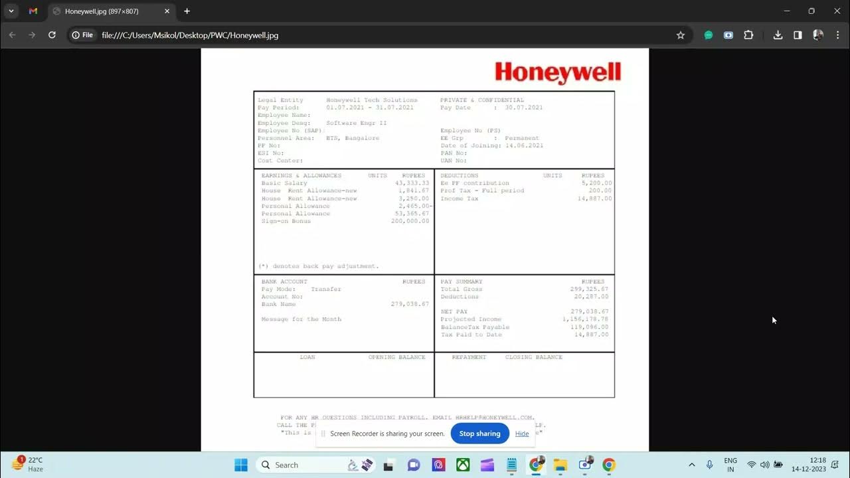
Task: Open the Windows Start menu
Action: [241, 465]
